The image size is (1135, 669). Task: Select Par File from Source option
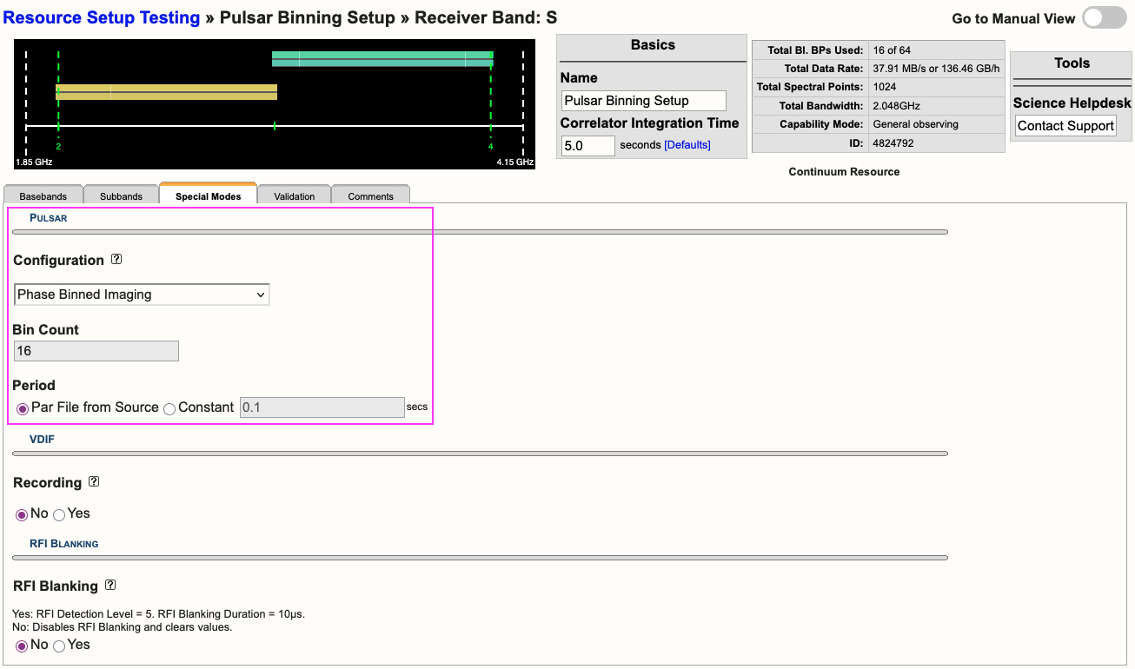coord(22,407)
